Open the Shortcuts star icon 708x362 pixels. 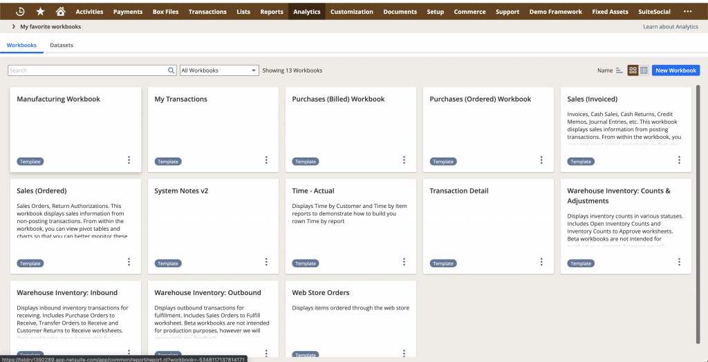click(40, 12)
